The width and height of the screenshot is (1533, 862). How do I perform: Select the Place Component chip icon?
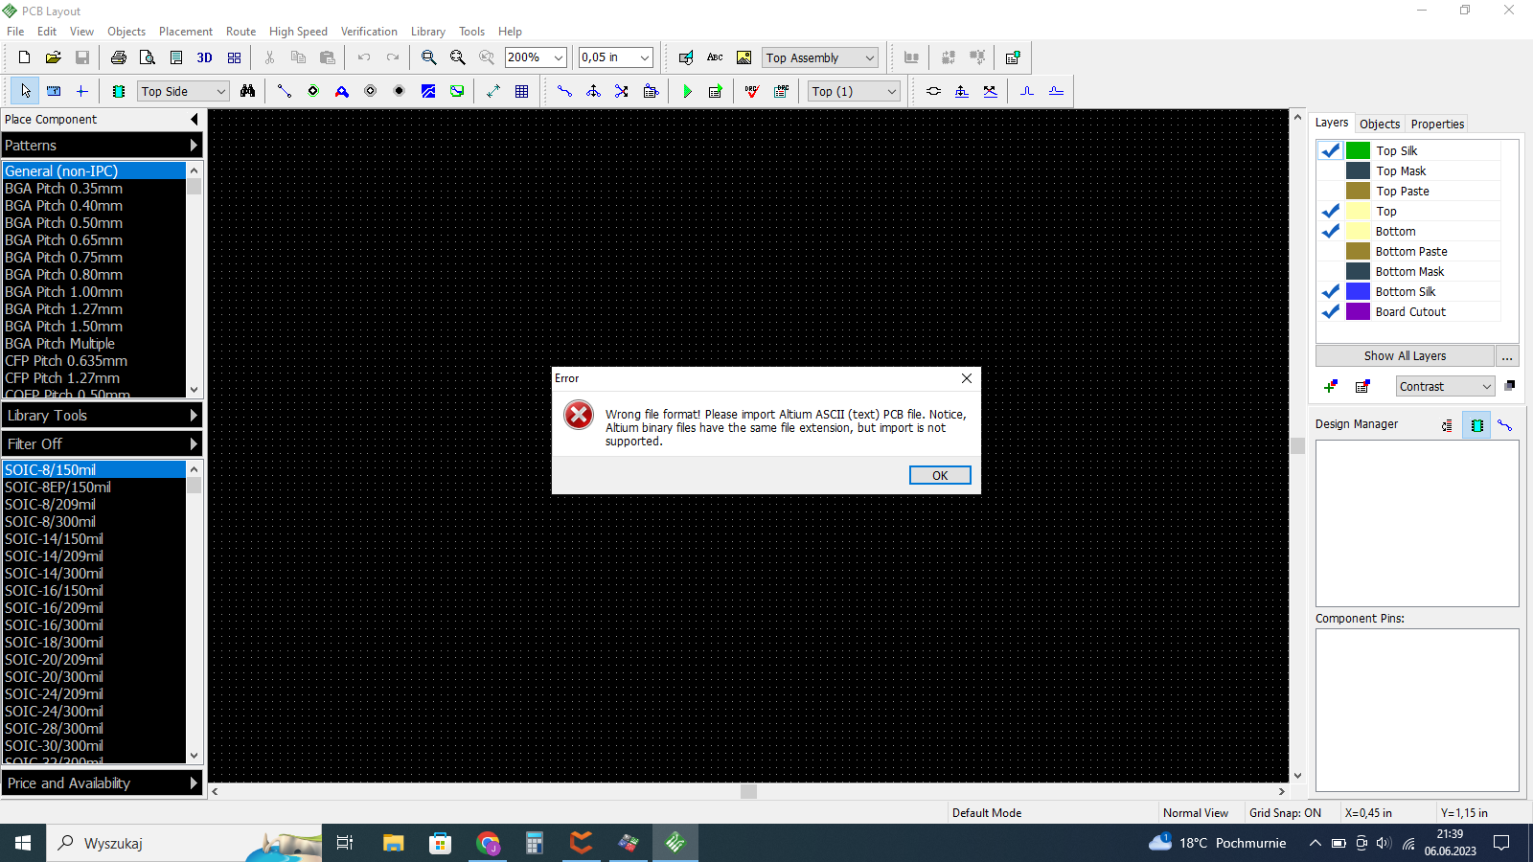click(x=119, y=91)
